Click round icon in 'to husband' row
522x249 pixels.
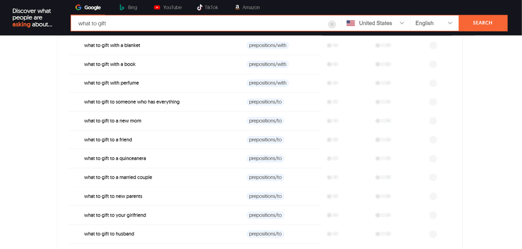pyautogui.click(x=433, y=234)
